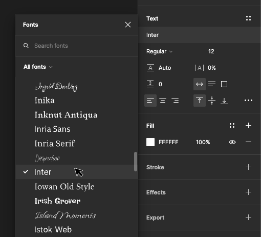Edit the FFFFFF hex value

168,142
